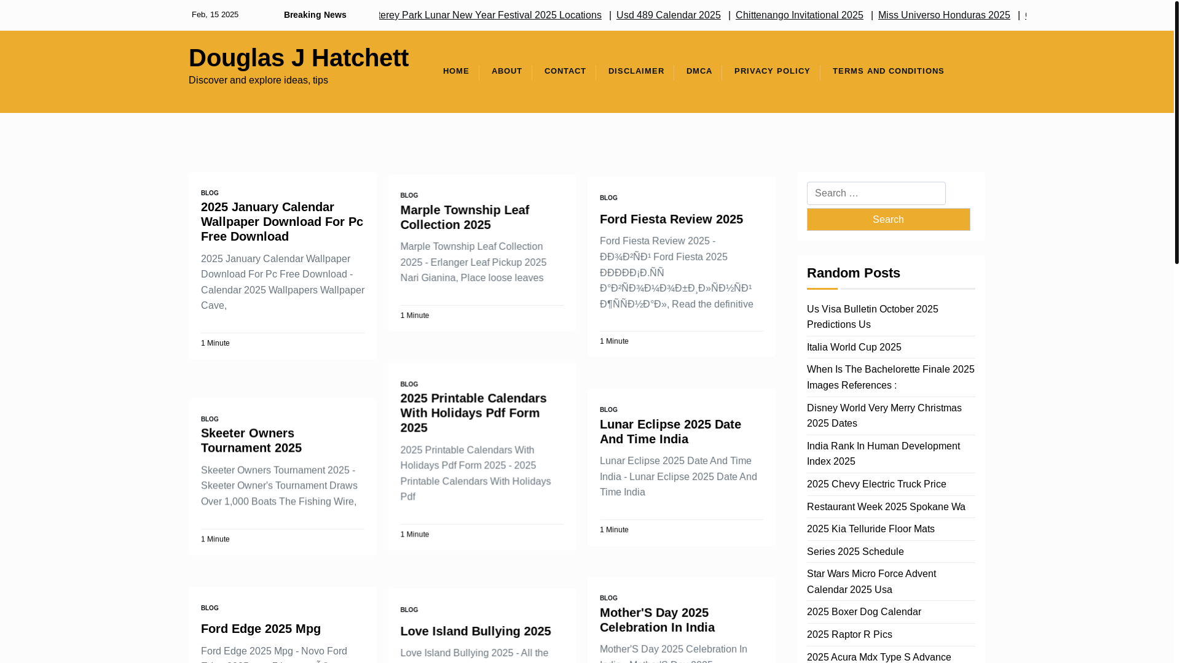Open Star Wars Micro Force Advent Calendar link
Viewport: 1180px width, 663px height.
click(x=871, y=582)
